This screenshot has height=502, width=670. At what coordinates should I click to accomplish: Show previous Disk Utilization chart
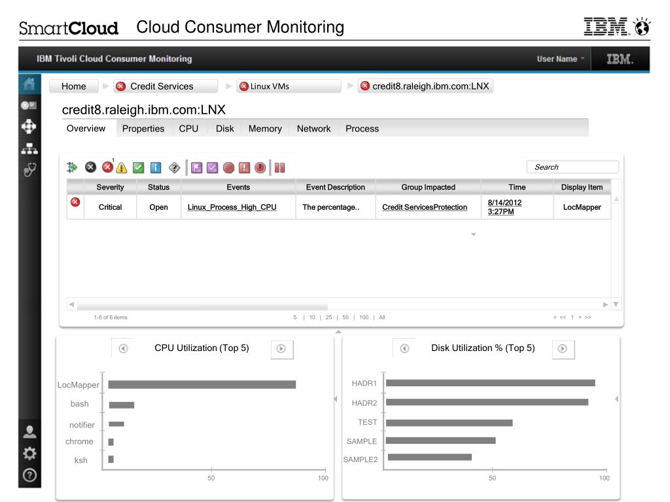pos(404,349)
